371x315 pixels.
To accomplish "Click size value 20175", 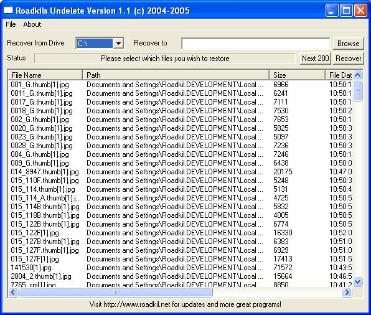I will pos(283,172).
